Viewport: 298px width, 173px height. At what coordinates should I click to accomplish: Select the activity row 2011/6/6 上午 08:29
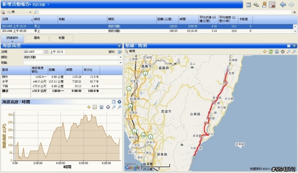[147, 31]
